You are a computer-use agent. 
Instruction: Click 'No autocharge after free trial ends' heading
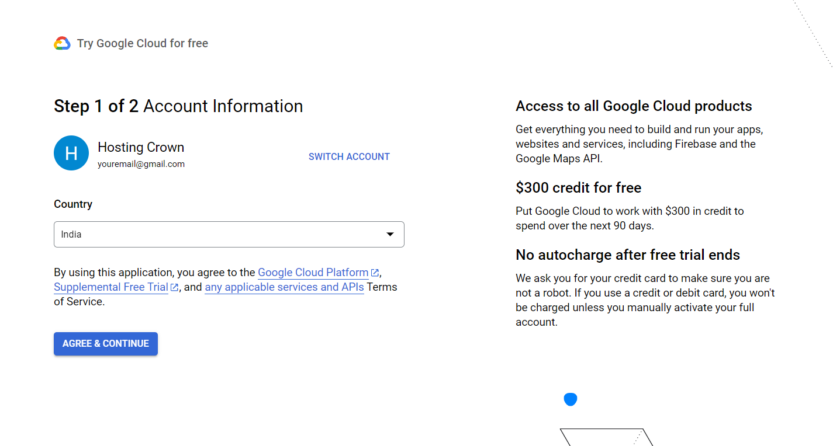628,255
